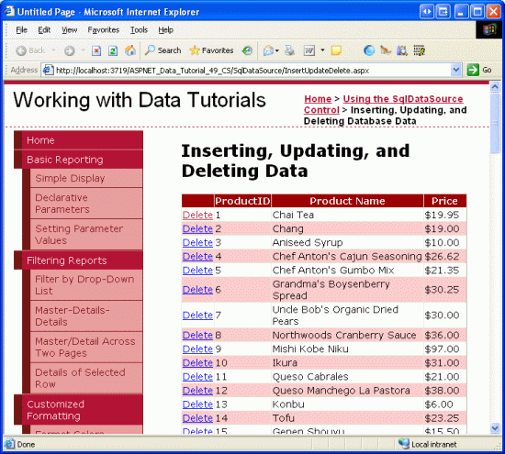Viewport: 505px width, 454px height.
Task: Open the Favorites menu in menu bar
Action: click(x=104, y=30)
